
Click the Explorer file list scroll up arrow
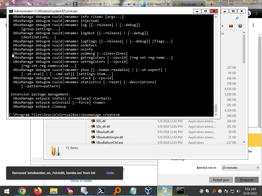tap(244, 33)
